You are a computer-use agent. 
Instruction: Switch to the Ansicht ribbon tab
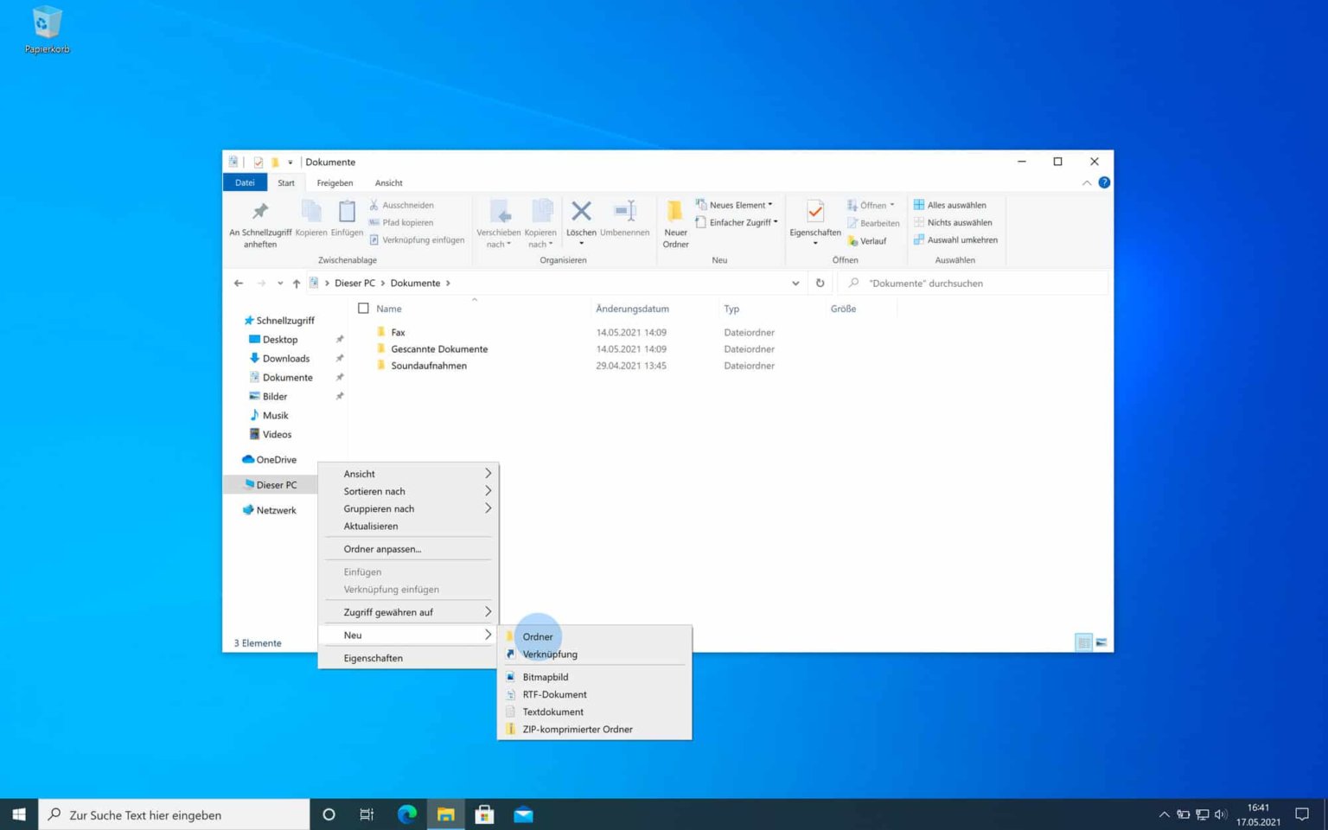[x=388, y=182]
